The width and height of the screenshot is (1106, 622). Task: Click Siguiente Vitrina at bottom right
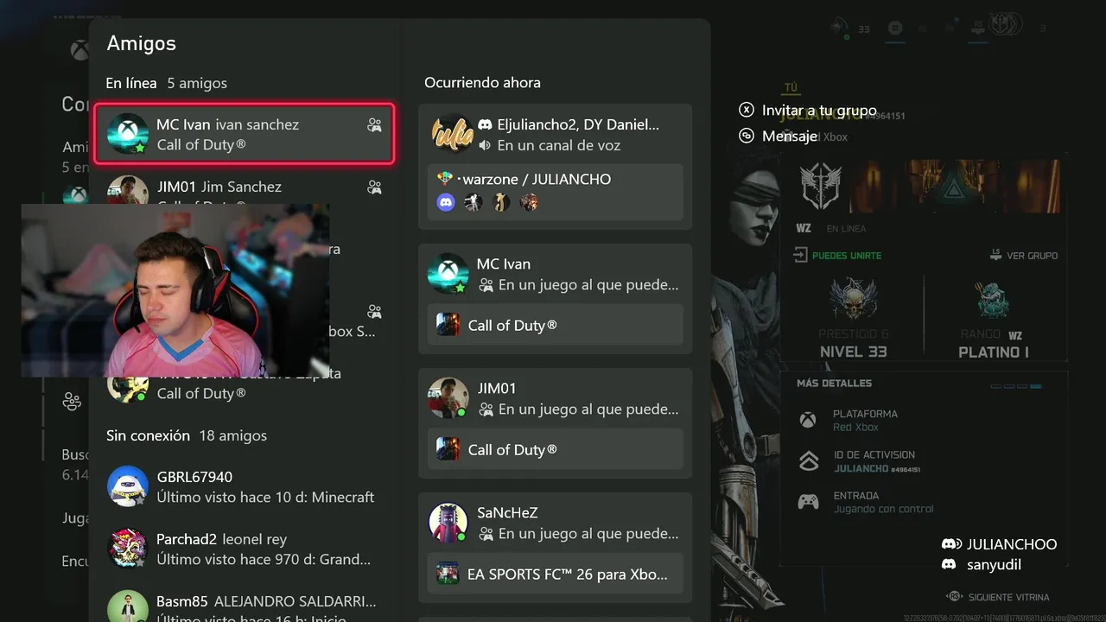pyautogui.click(x=998, y=597)
